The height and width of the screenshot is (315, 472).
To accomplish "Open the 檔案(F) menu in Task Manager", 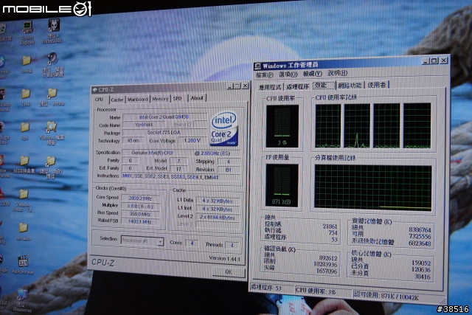I will coord(264,75).
